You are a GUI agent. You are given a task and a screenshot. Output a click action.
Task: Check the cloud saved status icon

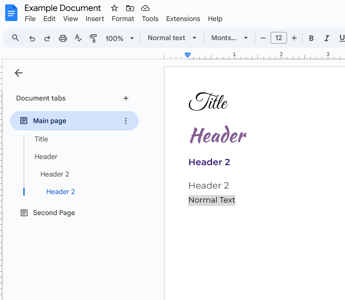pyautogui.click(x=145, y=8)
